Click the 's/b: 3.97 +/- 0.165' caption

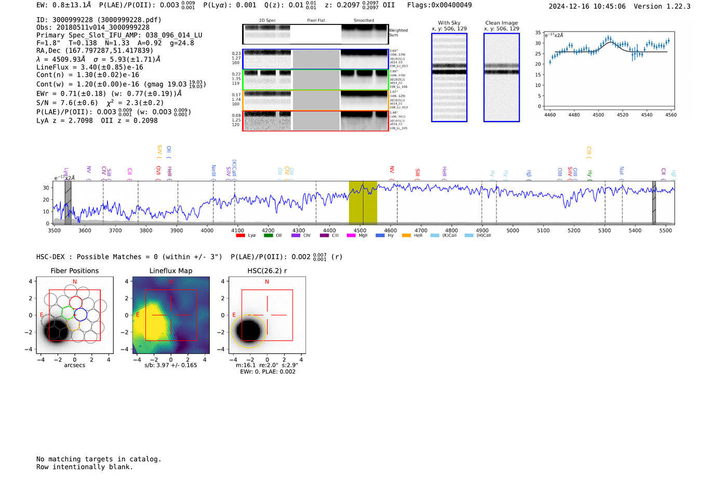[171, 365]
